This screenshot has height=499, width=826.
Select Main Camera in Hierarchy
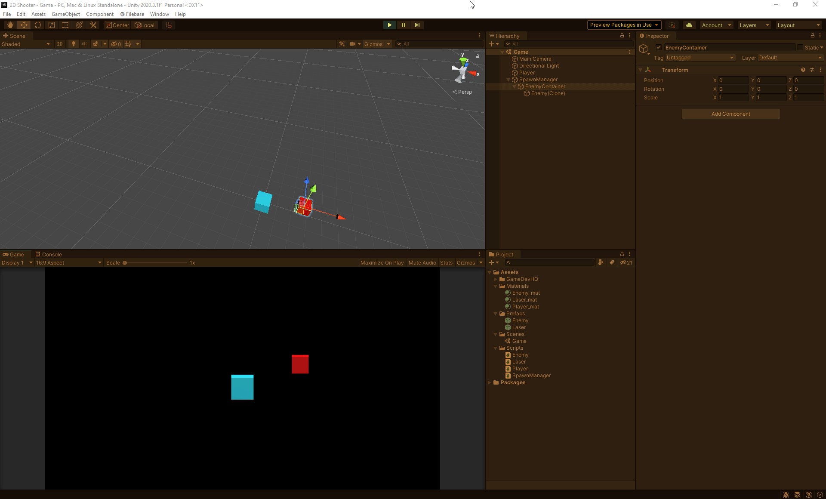click(535, 59)
